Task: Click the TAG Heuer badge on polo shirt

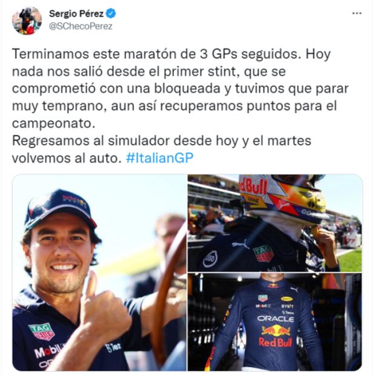Action: pos(42,331)
